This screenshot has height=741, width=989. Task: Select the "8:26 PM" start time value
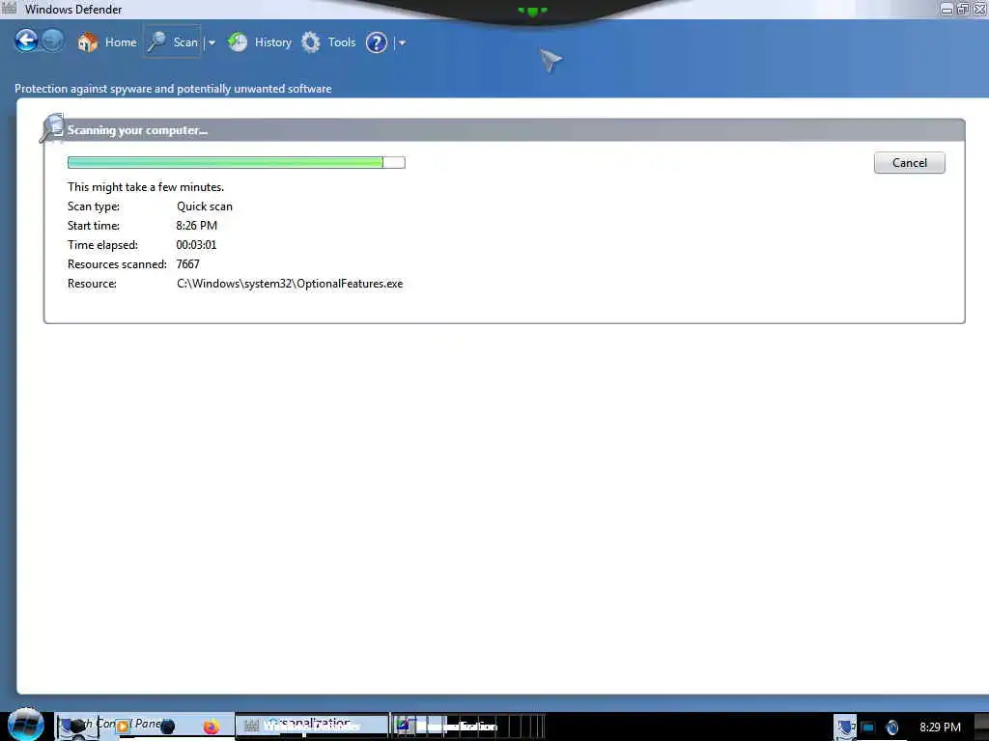(196, 226)
